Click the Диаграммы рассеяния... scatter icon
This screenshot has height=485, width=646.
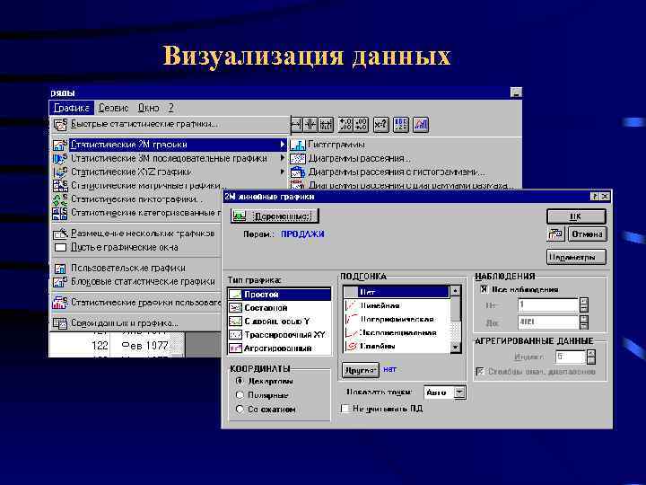pyautogui.click(x=298, y=158)
